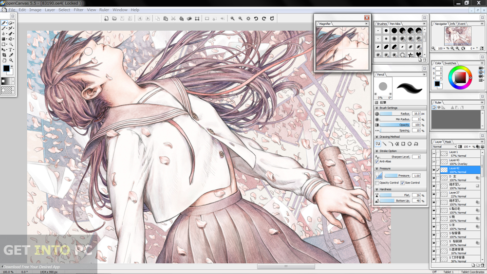
Task: Open the Layer panel options menu arrow
Action: point(482,142)
